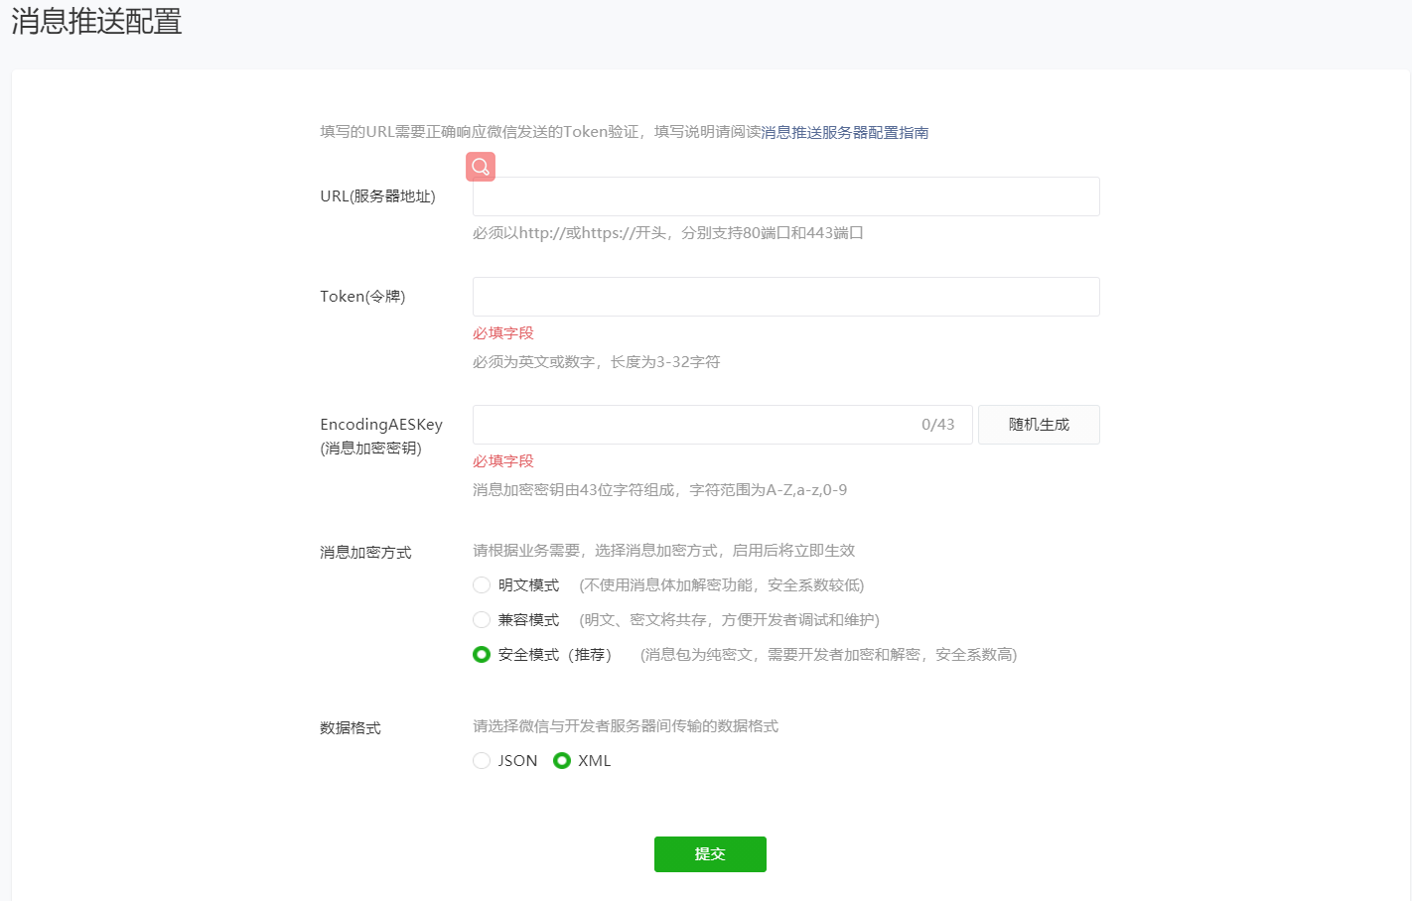This screenshot has width=1412, height=901.
Task: Click 请选择微信与开发者服务器间传输的数据格式 text
Action: [x=626, y=726]
